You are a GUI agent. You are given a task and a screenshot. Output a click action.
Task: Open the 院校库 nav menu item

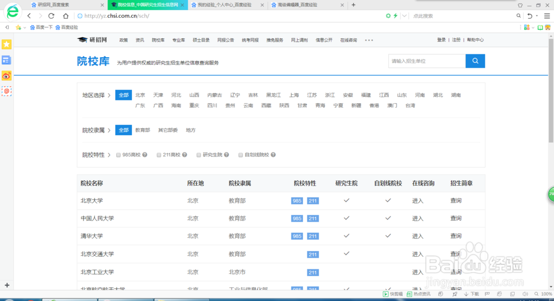click(158, 40)
